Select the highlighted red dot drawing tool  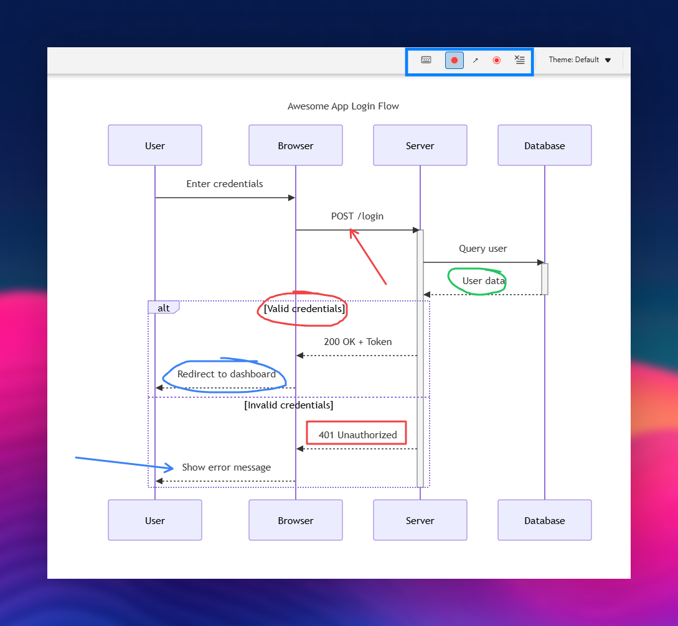(x=454, y=60)
